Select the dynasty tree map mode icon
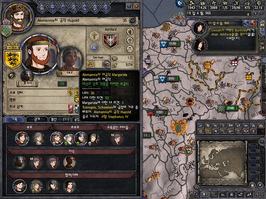 click(x=208, y=131)
